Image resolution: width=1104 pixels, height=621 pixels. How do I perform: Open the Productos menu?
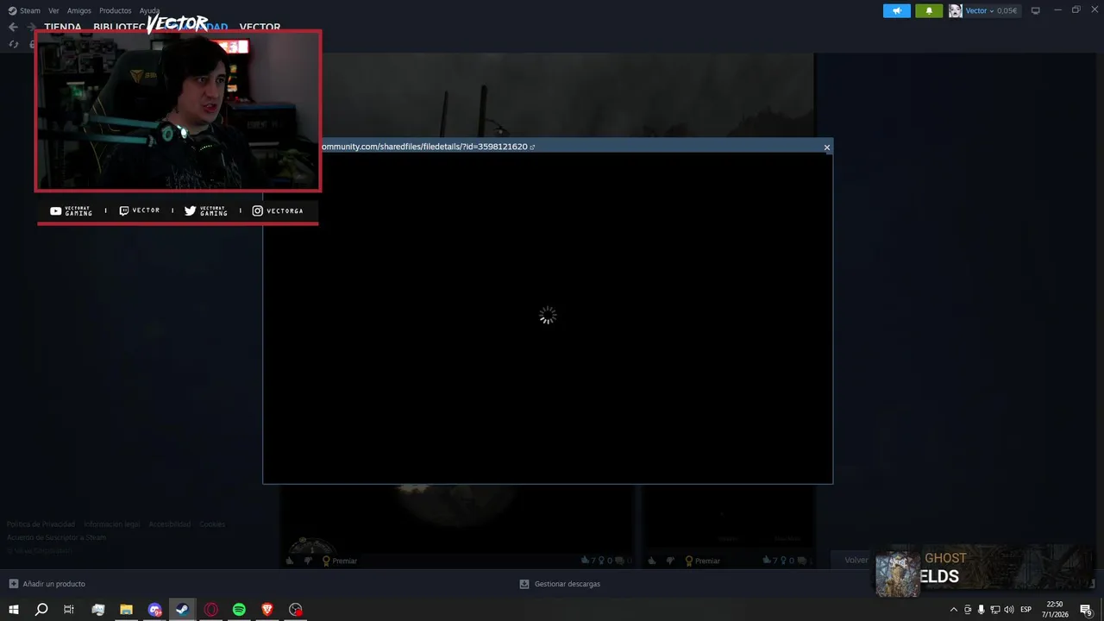pyautogui.click(x=115, y=10)
